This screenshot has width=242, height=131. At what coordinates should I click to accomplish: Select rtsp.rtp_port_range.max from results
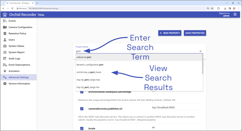click(139, 80)
